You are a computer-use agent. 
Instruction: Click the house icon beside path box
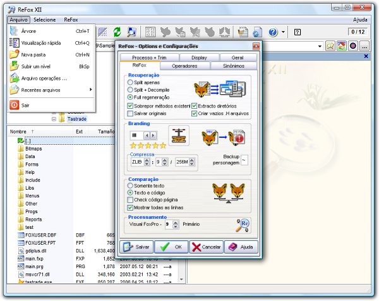(x=341, y=46)
